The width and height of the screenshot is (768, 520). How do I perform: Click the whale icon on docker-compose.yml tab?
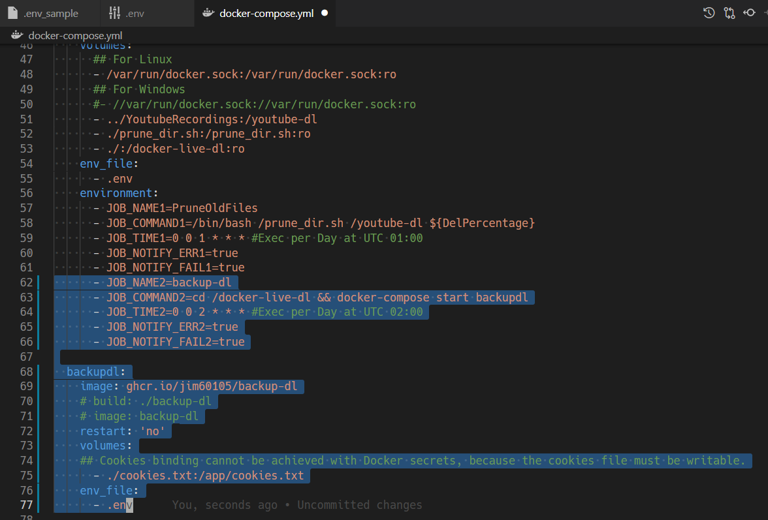point(208,13)
